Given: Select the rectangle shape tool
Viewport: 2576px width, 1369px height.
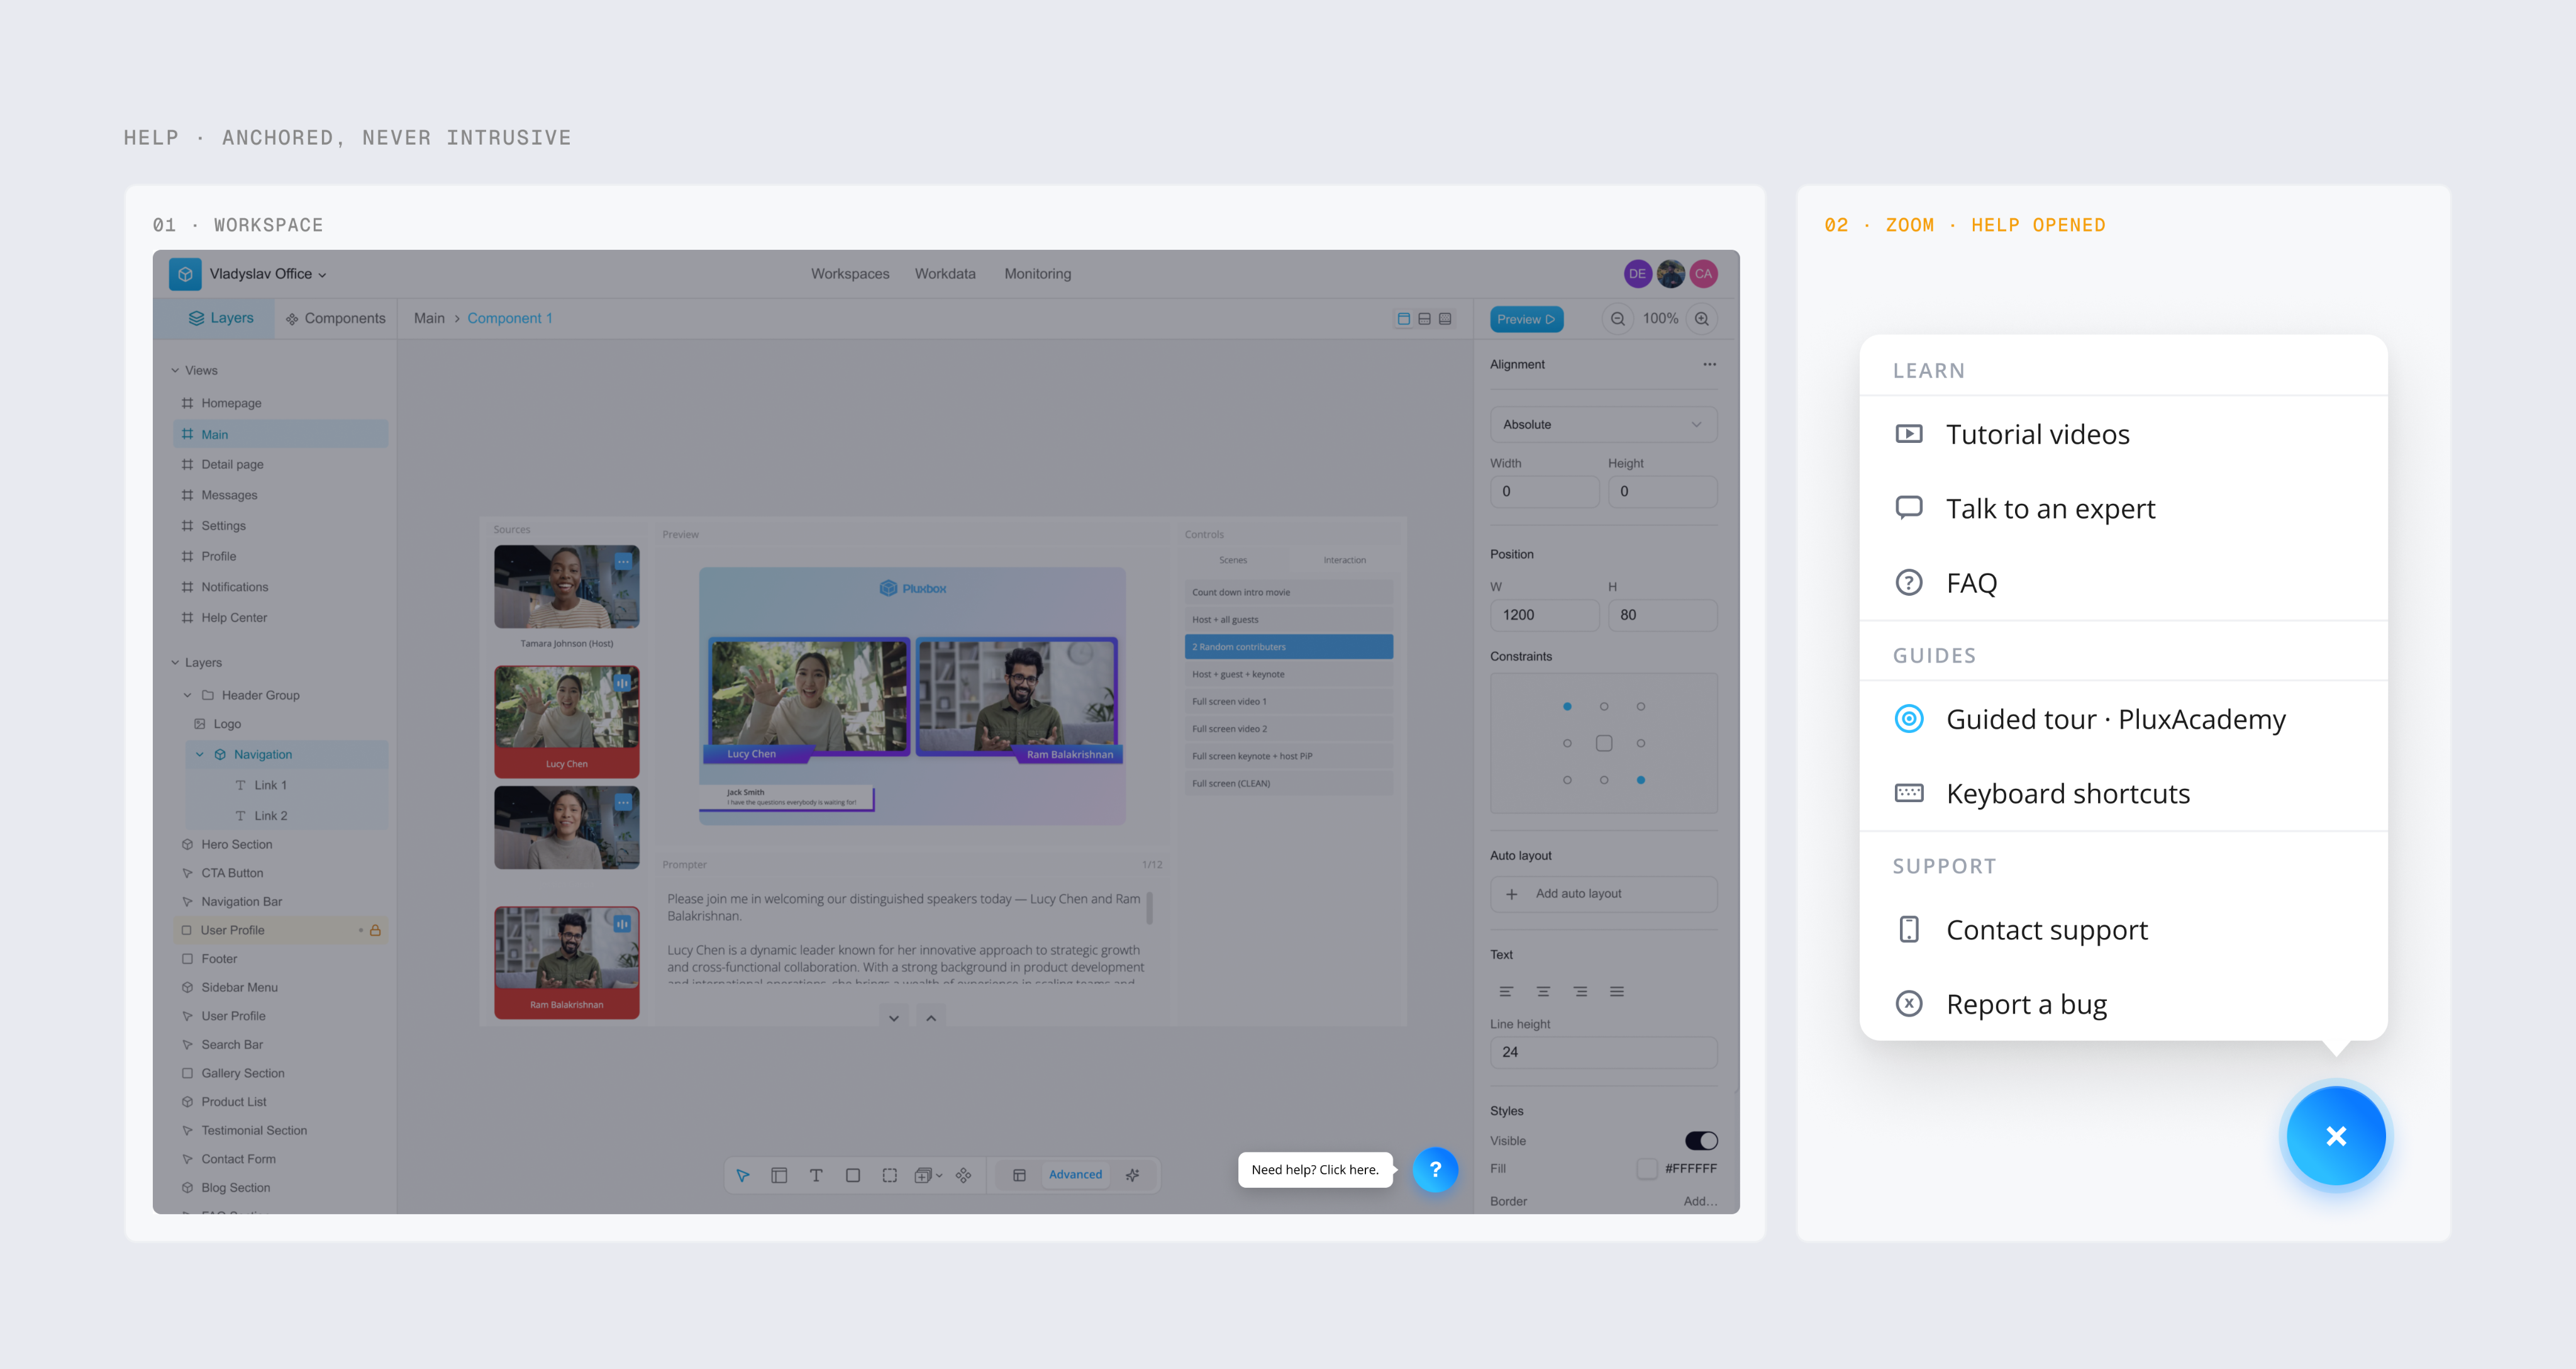Looking at the screenshot, I should coord(853,1175).
